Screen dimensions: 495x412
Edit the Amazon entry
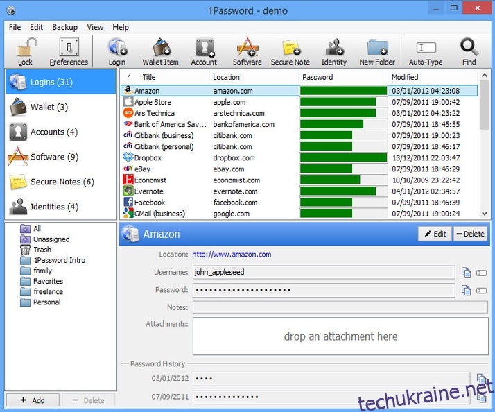(x=435, y=234)
